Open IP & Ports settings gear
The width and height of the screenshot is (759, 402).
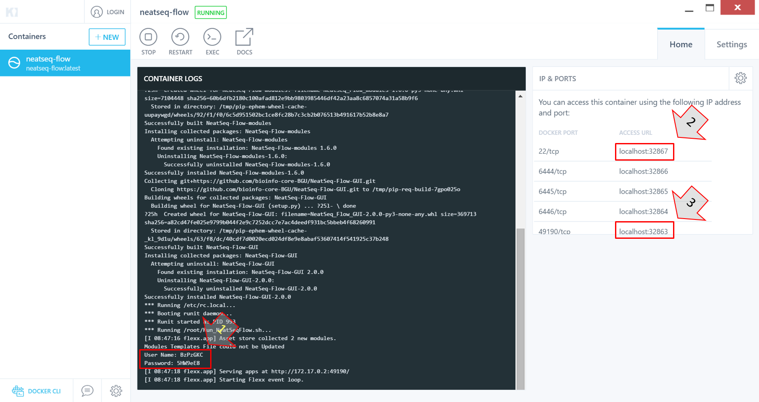pos(741,78)
